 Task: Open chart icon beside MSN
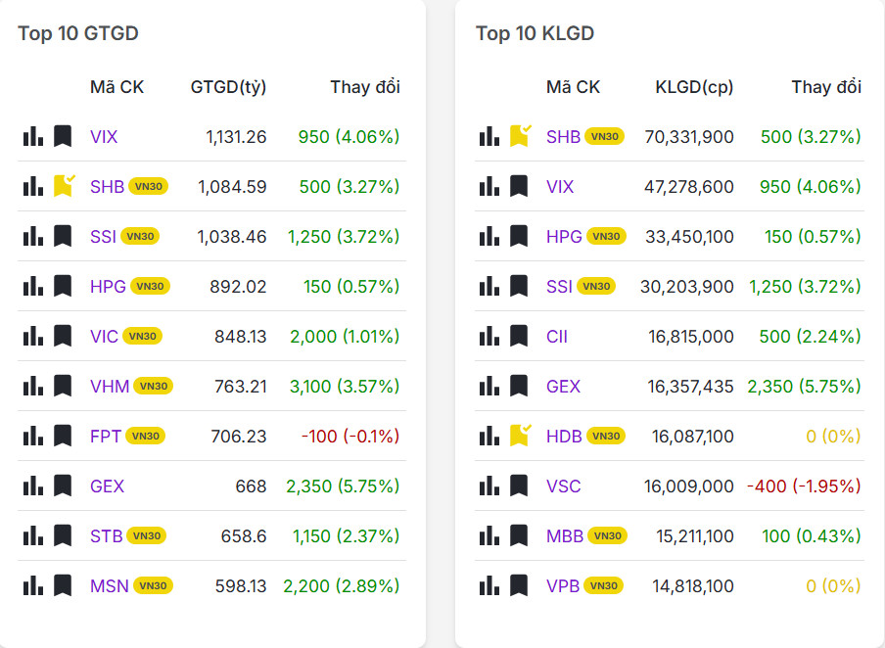(x=32, y=586)
